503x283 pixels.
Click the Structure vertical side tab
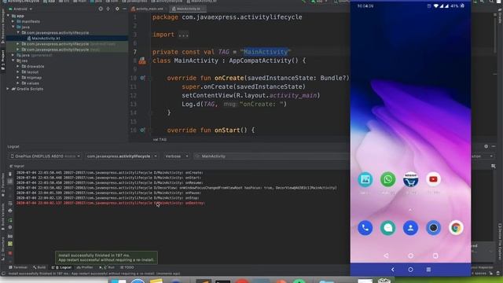point(3,249)
